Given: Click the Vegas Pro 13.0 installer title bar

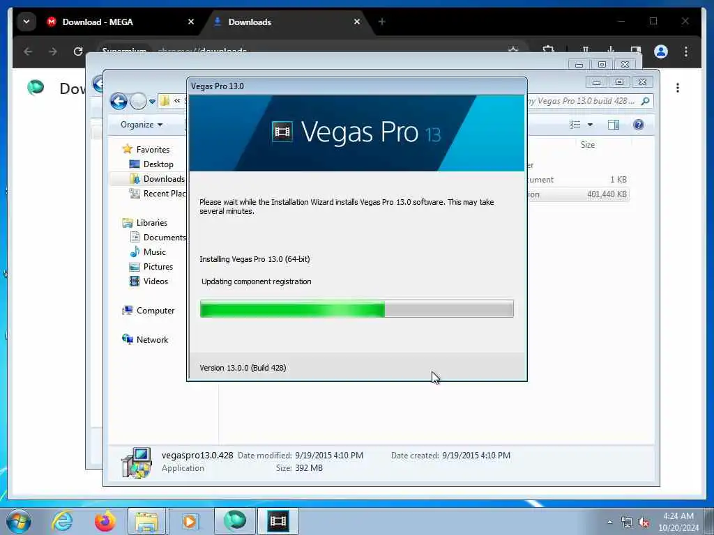Looking at the screenshot, I should 356,86.
